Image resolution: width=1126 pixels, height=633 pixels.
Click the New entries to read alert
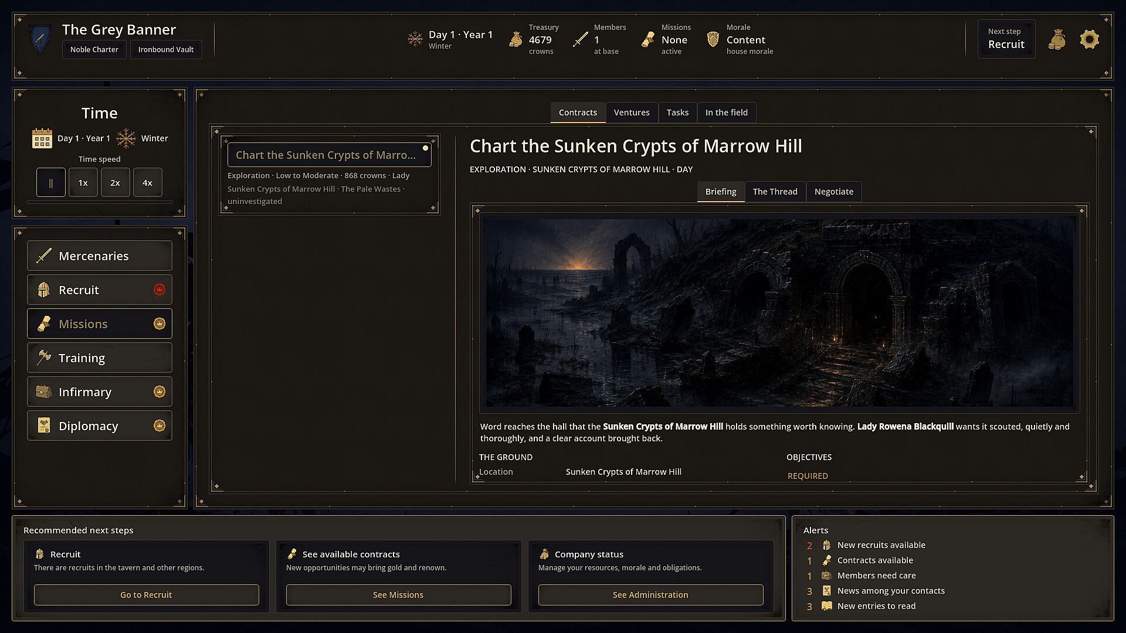point(876,606)
